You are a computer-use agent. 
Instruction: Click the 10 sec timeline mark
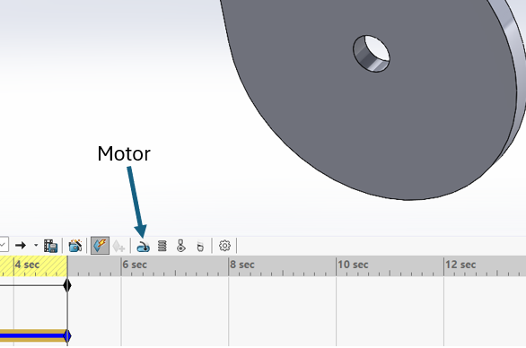coord(353,265)
